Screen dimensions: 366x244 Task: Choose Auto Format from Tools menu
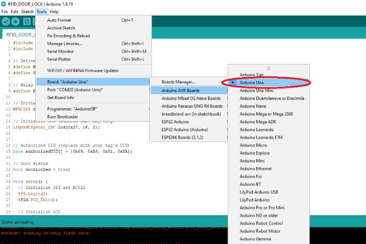click(x=94, y=20)
